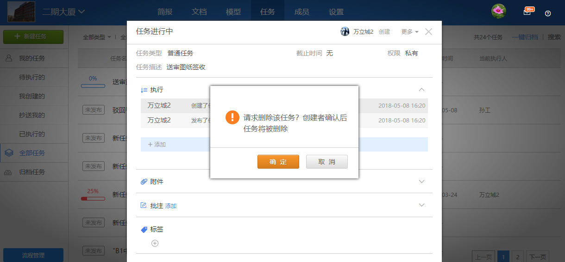Expand the 附件 section chevron

[421, 182]
